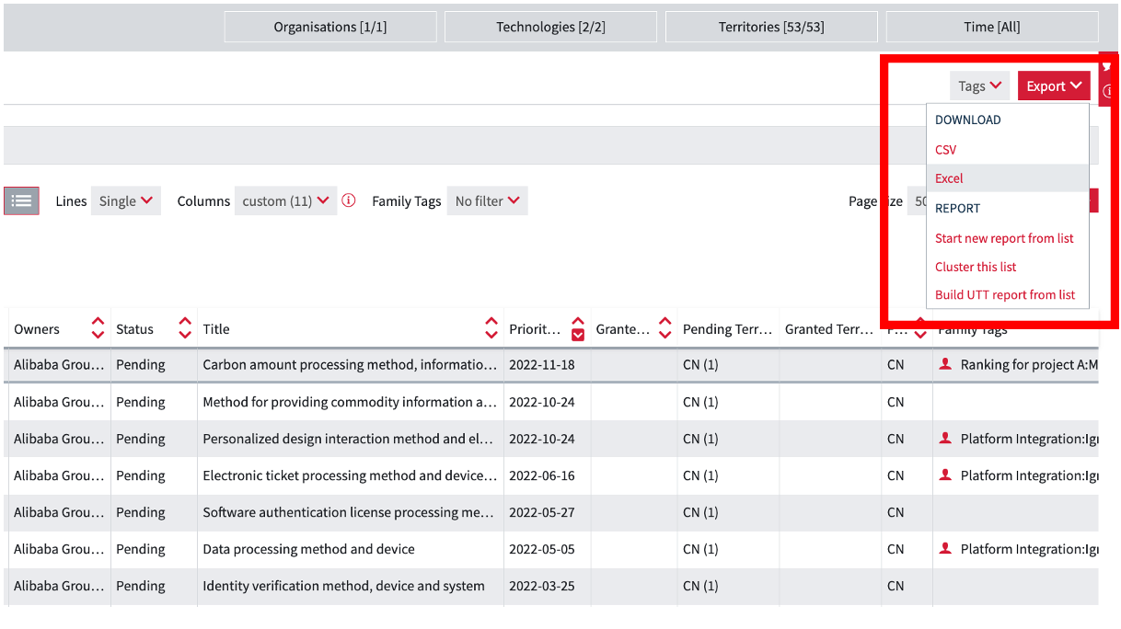
Task: Click the Time [All] filter button
Action: (x=992, y=27)
